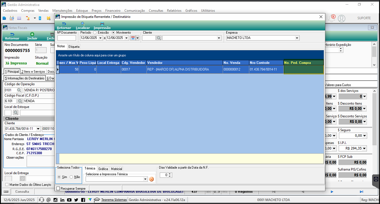The width and height of the screenshot is (380, 204).
Task: Click the graduation cap icon in the status bar
Action: (97, 200)
